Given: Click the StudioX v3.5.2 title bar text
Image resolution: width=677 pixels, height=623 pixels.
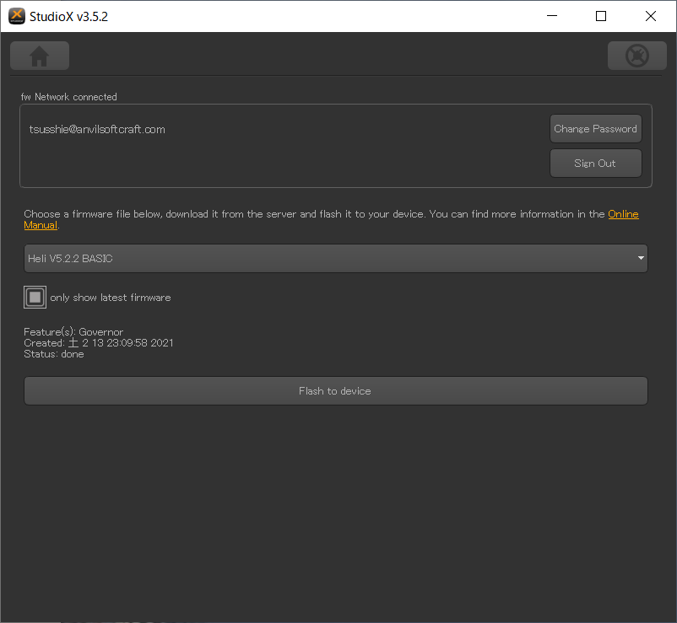Looking at the screenshot, I should (x=68, y=16).
